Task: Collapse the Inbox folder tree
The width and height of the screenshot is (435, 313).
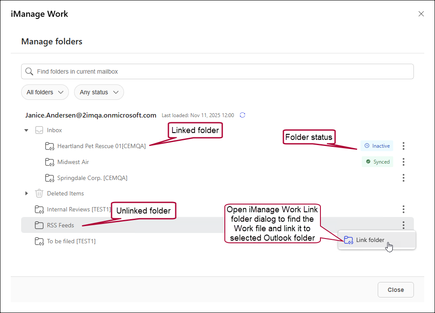Action: [26, 130]
